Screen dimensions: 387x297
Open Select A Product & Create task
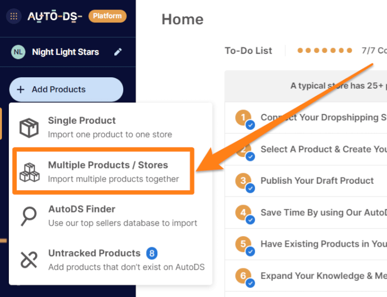[x=323, y=149]
